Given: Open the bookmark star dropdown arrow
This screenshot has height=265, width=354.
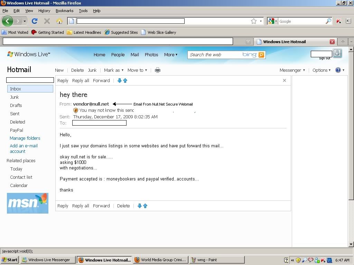Looking at the screenshot, I should [261, 21].
